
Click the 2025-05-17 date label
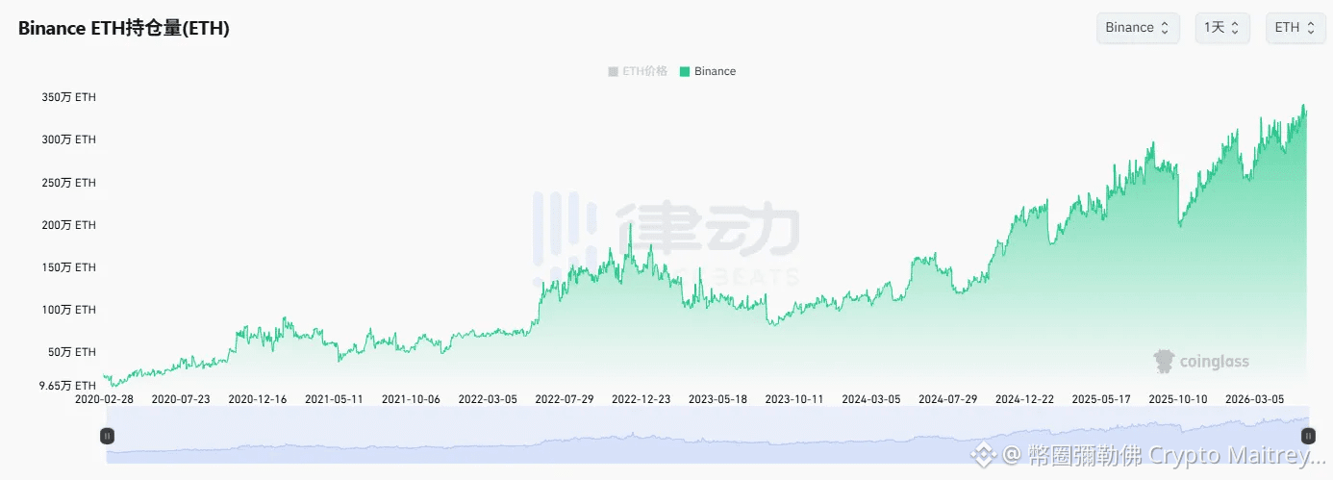coord(1101,398)
